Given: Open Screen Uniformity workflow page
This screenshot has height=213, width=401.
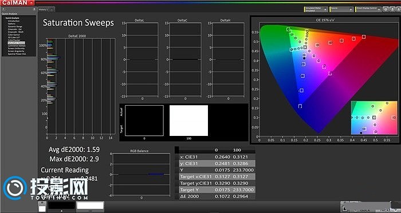Looking at the screenshot, I should pyautogui.click(x=16, y=49).
